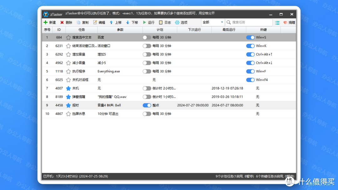
Task: Click the 2019-03-26 10:18:11 last run cell
Action: coord(228,97)
